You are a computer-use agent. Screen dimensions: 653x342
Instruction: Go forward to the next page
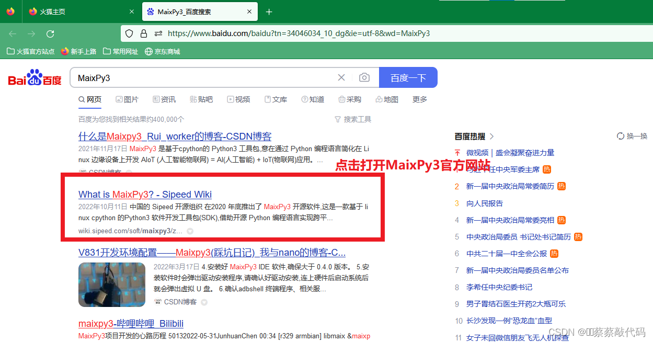coord(31,33)
